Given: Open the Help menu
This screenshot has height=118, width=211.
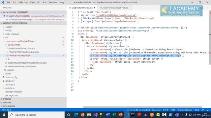Looking at the screenshot, I should coord(62,2).
